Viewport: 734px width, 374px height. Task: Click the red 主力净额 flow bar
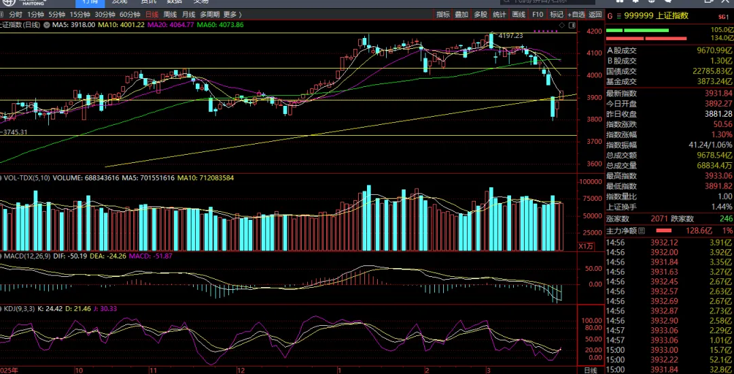point(663,231)
